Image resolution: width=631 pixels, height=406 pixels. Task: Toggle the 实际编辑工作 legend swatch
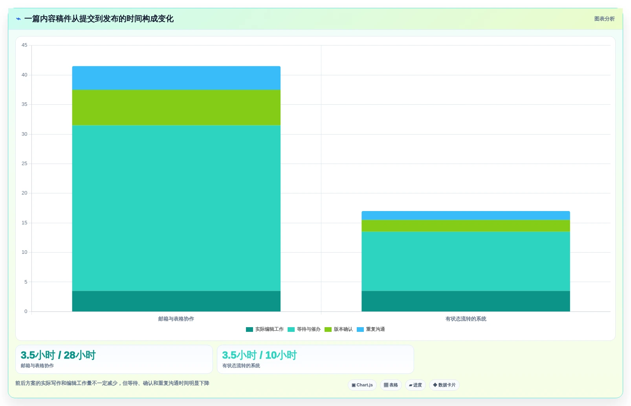coord(249,330)
